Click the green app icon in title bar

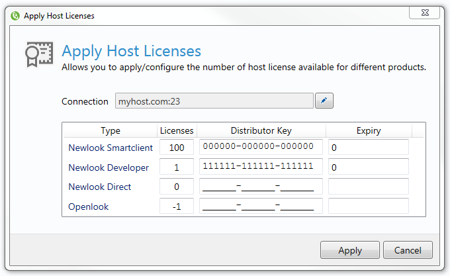click(x=15, y=16)
